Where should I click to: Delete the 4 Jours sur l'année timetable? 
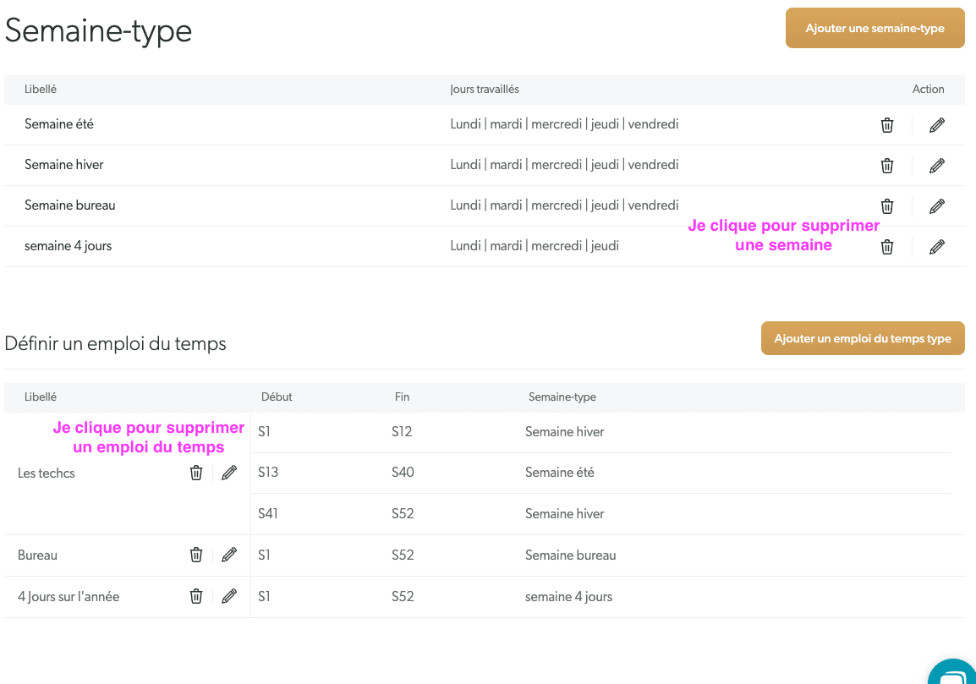[196, 596]
